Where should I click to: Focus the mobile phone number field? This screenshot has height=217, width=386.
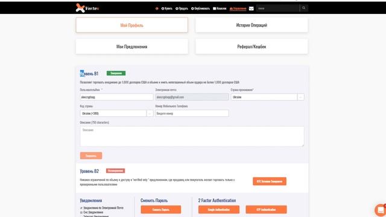(x=192, y=113)
